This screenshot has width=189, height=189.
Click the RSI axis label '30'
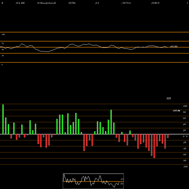tap(3, 56)
